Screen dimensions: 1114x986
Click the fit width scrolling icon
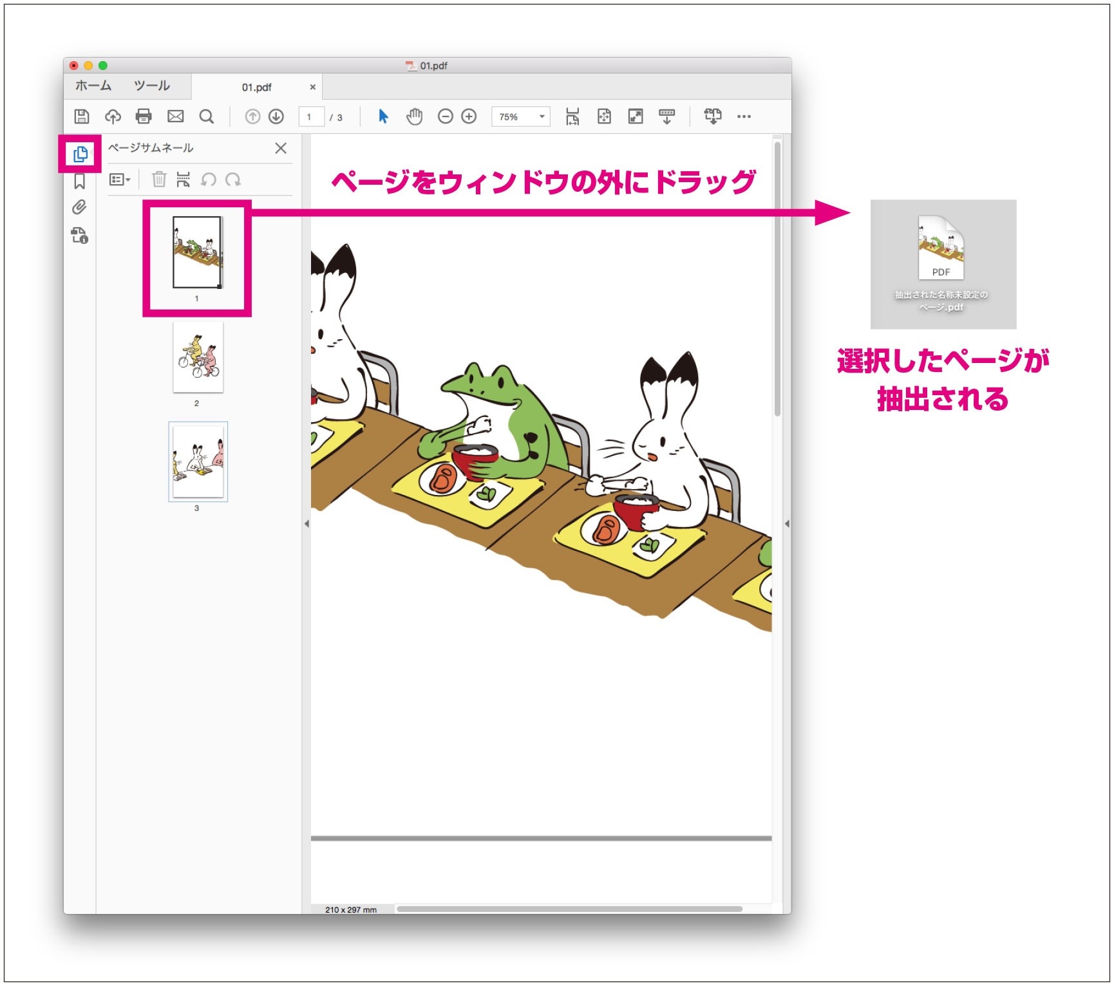pos(572,116)
